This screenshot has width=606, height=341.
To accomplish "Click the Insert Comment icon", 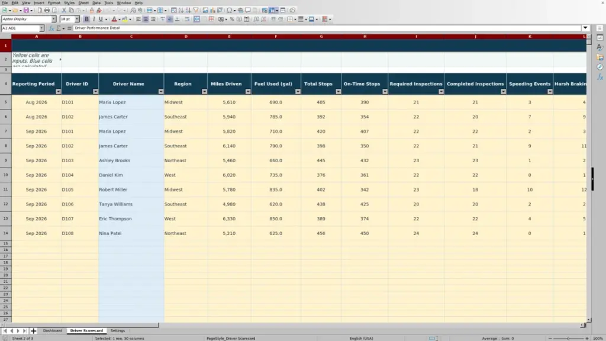I will pos(248,10).
